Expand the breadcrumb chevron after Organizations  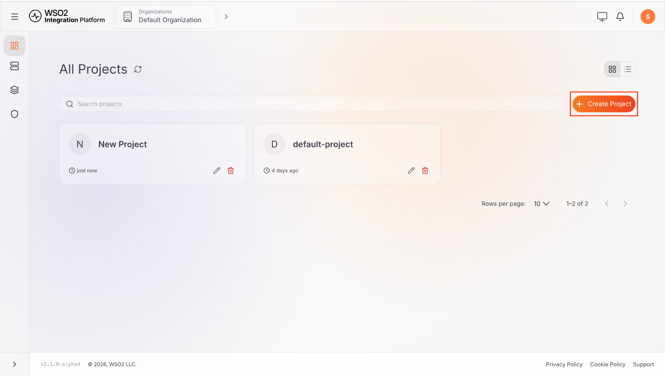pos(226,17)
